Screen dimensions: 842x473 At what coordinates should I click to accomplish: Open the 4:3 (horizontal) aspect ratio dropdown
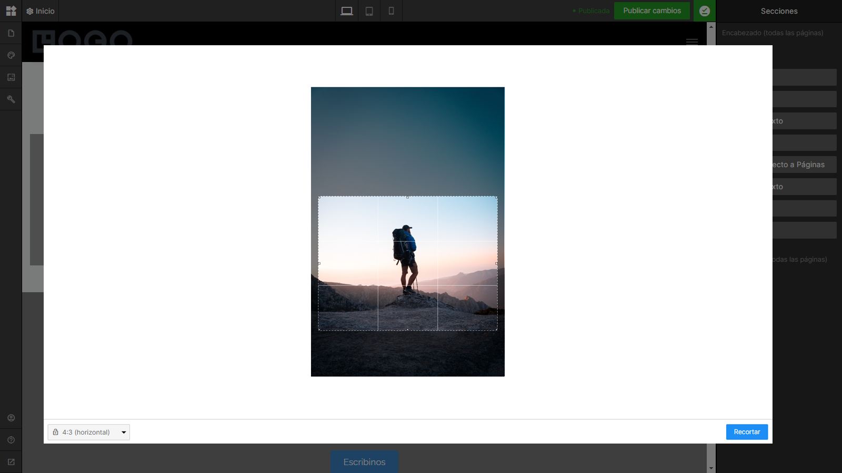89,432
